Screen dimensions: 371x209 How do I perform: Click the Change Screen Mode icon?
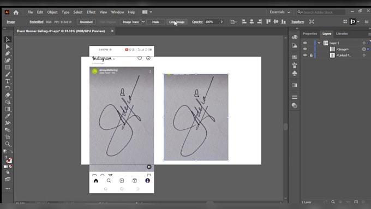point(8,179)
